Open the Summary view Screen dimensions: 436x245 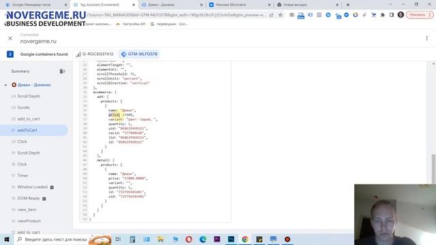point(20,71)
